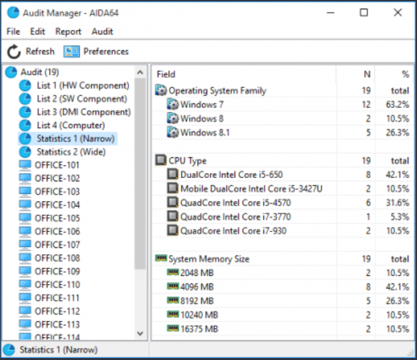This screenshot has width=417, height=360.
Task: Select Statistics 2 (Wide)
Action: click(71, 152)
